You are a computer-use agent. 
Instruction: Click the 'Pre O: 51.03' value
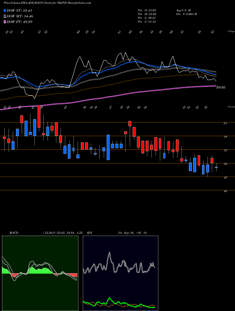(x=147, y=10)
